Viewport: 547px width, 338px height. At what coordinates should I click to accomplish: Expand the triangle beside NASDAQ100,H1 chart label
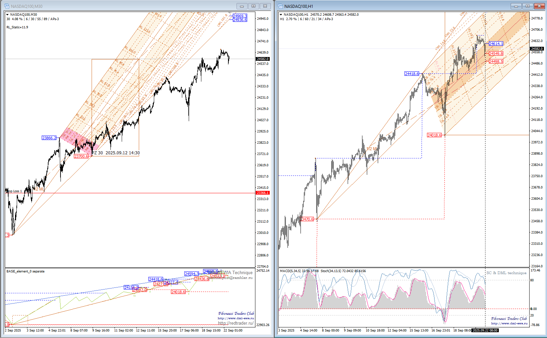281,15
